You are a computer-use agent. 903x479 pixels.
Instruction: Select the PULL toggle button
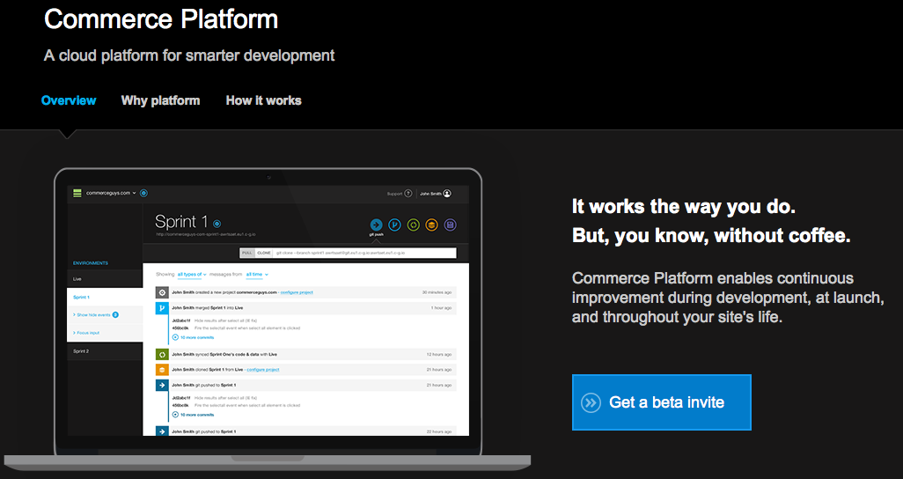pos(247,253)
